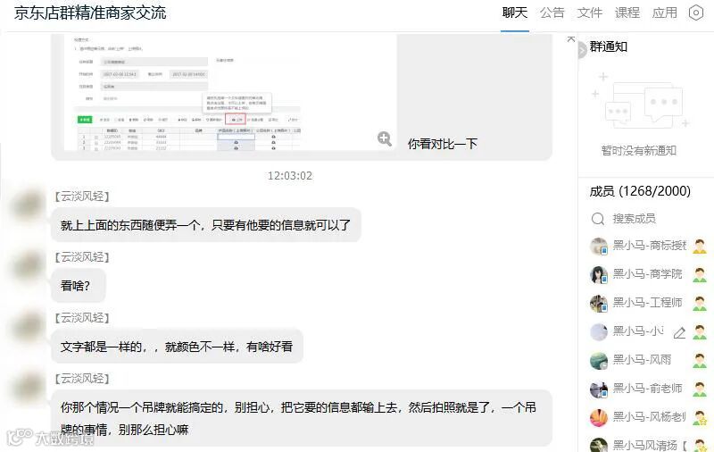
Task: Click the member search magnifier icon
Action: [x=598, y=219]
